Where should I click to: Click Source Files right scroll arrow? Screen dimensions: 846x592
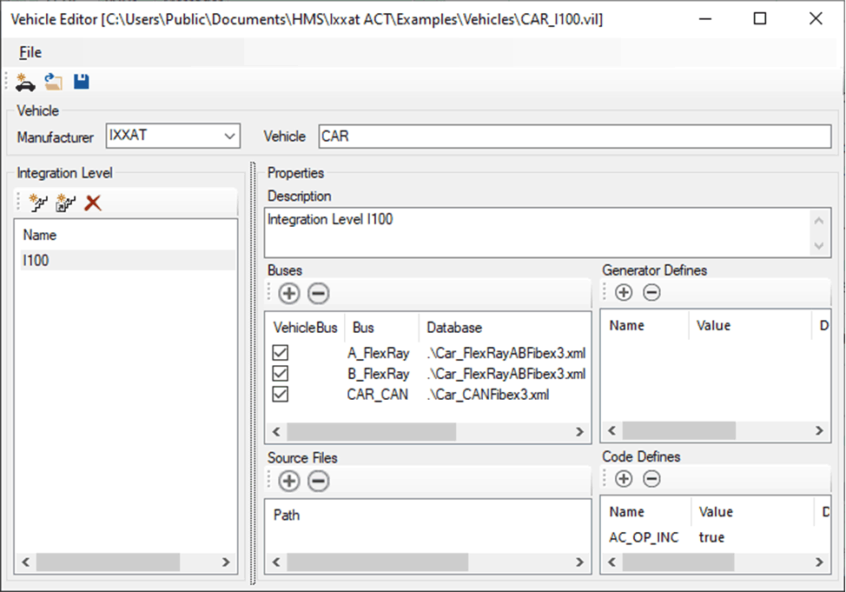tap(580, 562)
